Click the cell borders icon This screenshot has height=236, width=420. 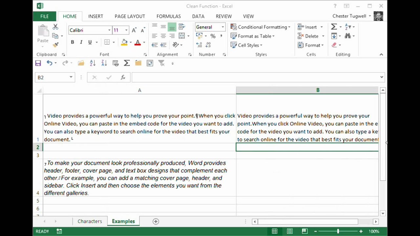[x=107, y=42]
